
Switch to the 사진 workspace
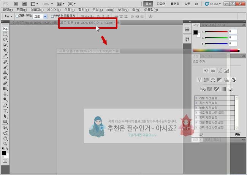click(x=187, y=4)
